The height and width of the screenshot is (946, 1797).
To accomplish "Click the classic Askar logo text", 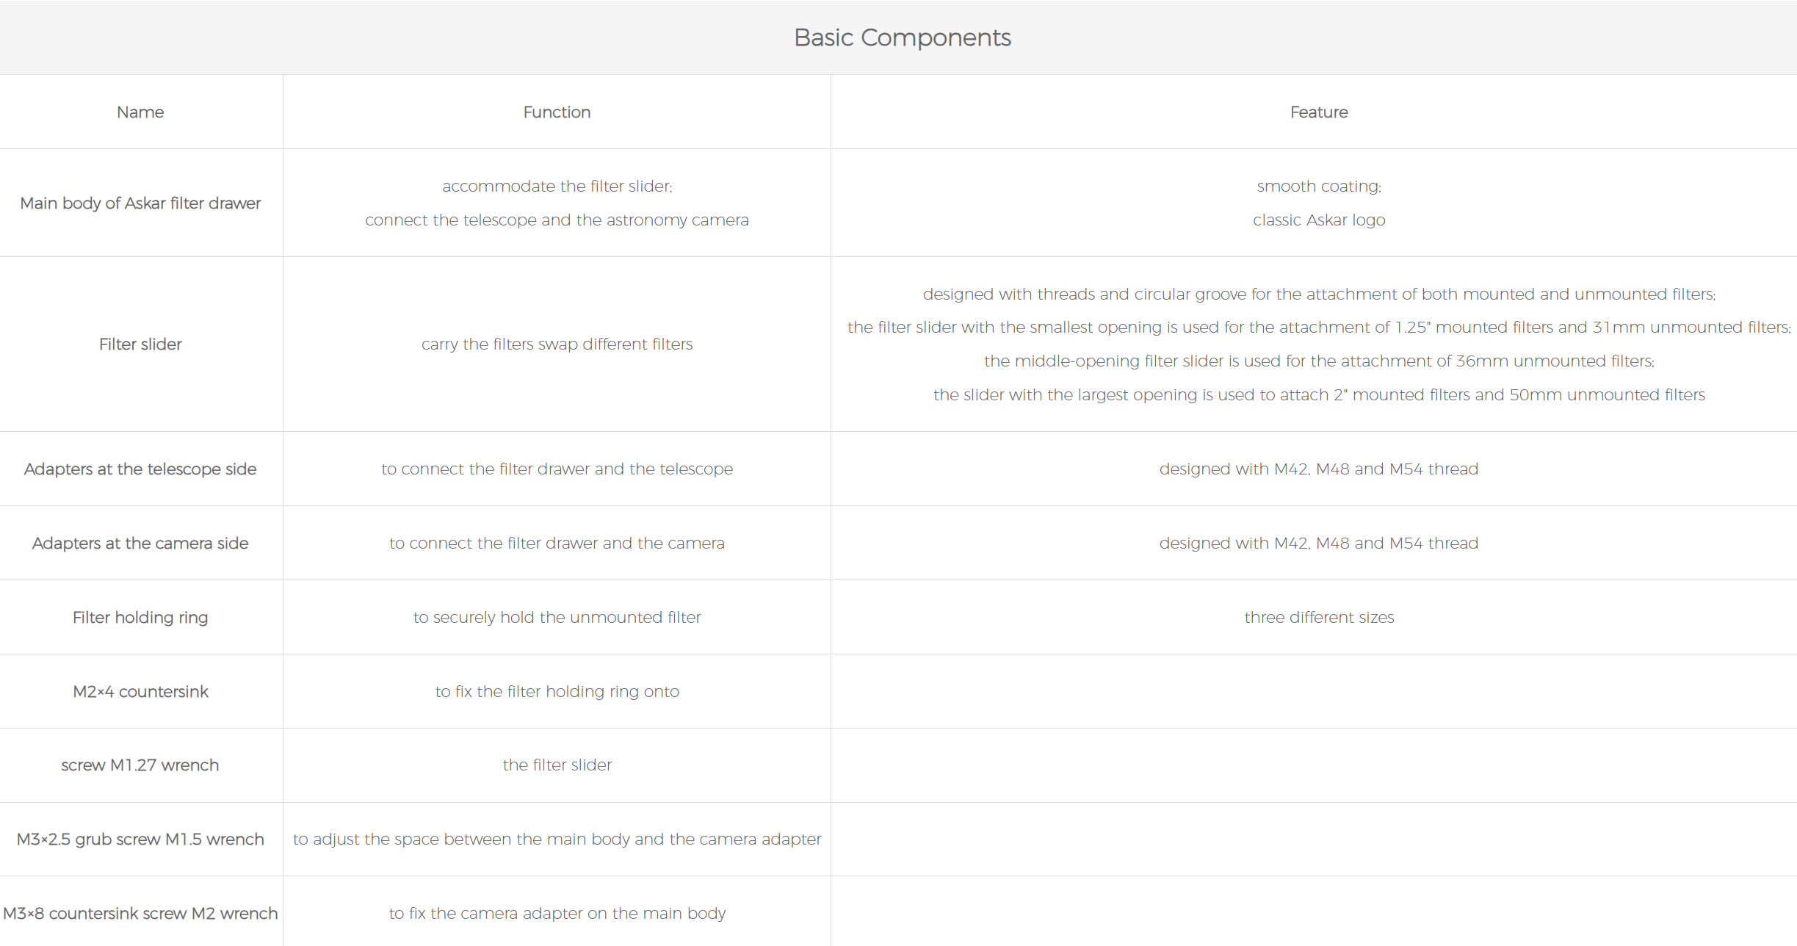I will [x=1319, y=220].
